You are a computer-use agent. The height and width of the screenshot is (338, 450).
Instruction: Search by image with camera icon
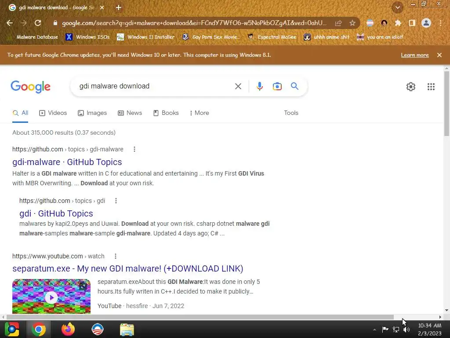pos(277,86)
